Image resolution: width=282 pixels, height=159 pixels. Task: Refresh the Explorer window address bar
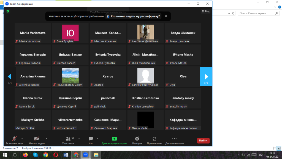pyautogui.click(x=233, y=13)
